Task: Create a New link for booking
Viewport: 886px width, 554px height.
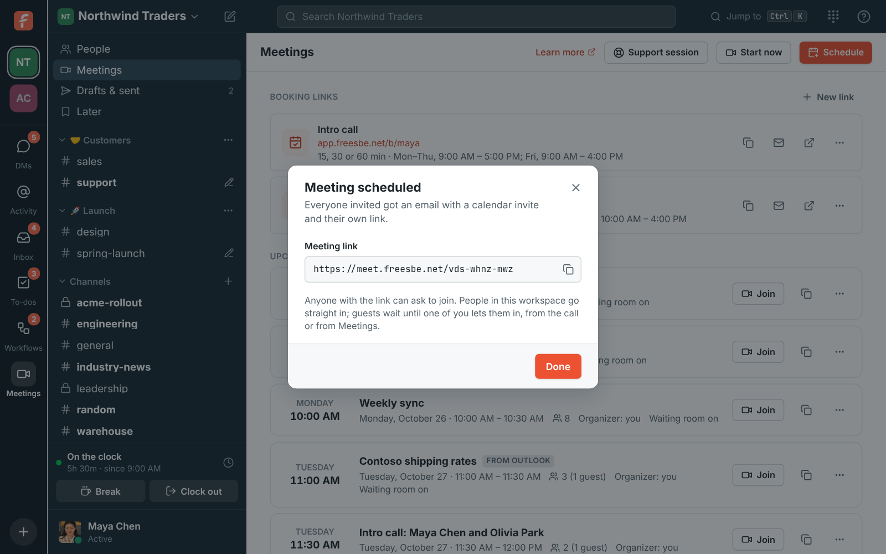Action: pos(828,98)
